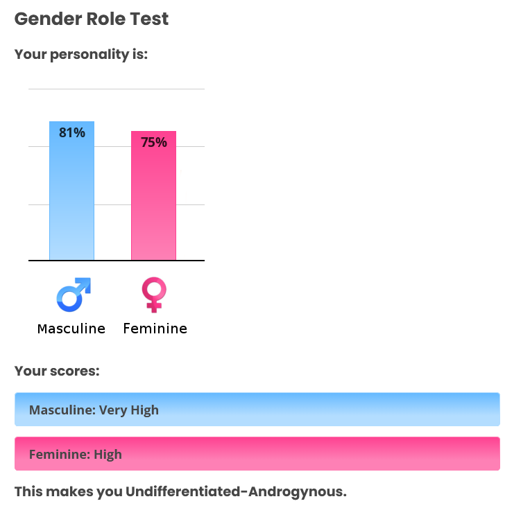Click the 'Feminine: High' text label
Image resolution: width=530 pixels, height=508 pixels.
tap(76, 455)
